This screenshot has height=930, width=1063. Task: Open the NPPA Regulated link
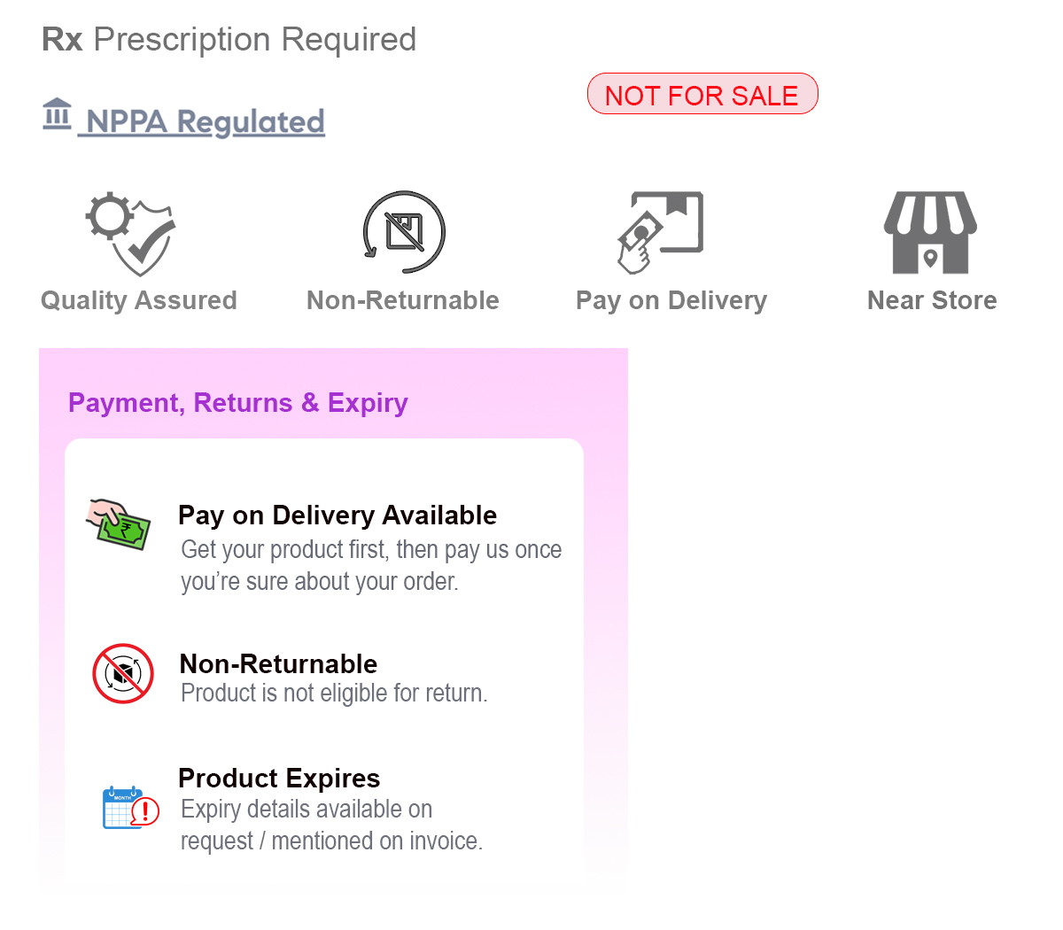click(x=206, y=122)
